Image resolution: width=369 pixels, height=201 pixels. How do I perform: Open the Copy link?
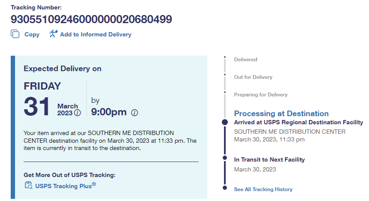tap(32, 34)
